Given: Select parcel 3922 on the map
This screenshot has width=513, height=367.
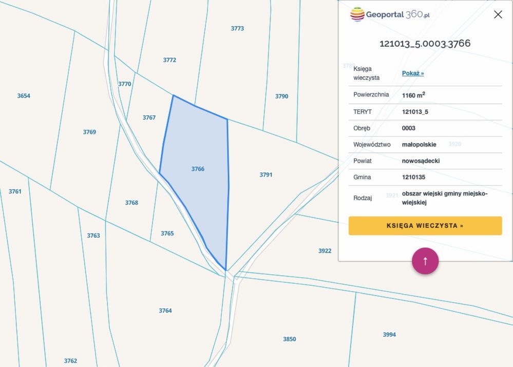Looking at the screenshot, I should (x=325, y=250).
